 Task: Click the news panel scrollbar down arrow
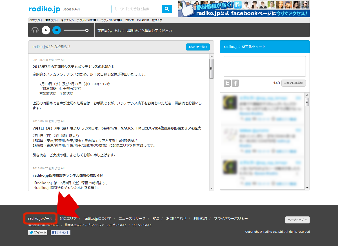212,188
